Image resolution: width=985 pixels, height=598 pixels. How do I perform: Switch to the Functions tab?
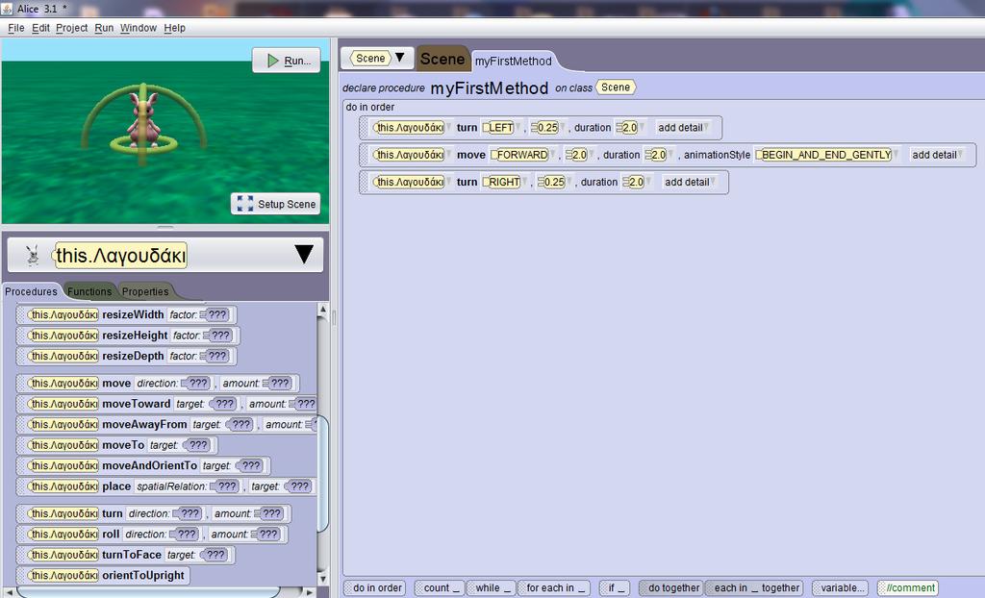89,291
